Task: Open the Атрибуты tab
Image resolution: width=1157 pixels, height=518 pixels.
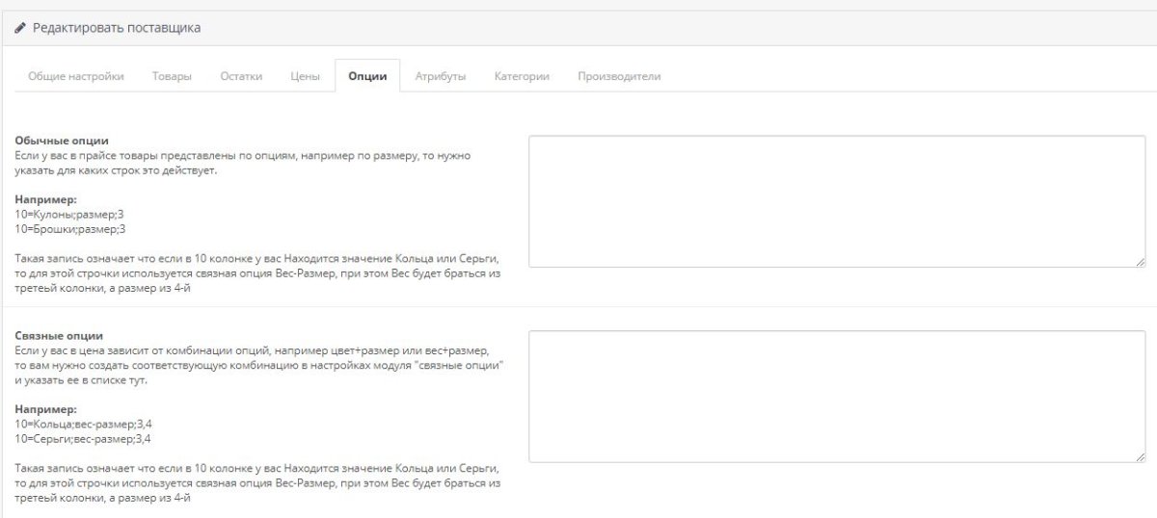Action: click(x=441, y=76)
